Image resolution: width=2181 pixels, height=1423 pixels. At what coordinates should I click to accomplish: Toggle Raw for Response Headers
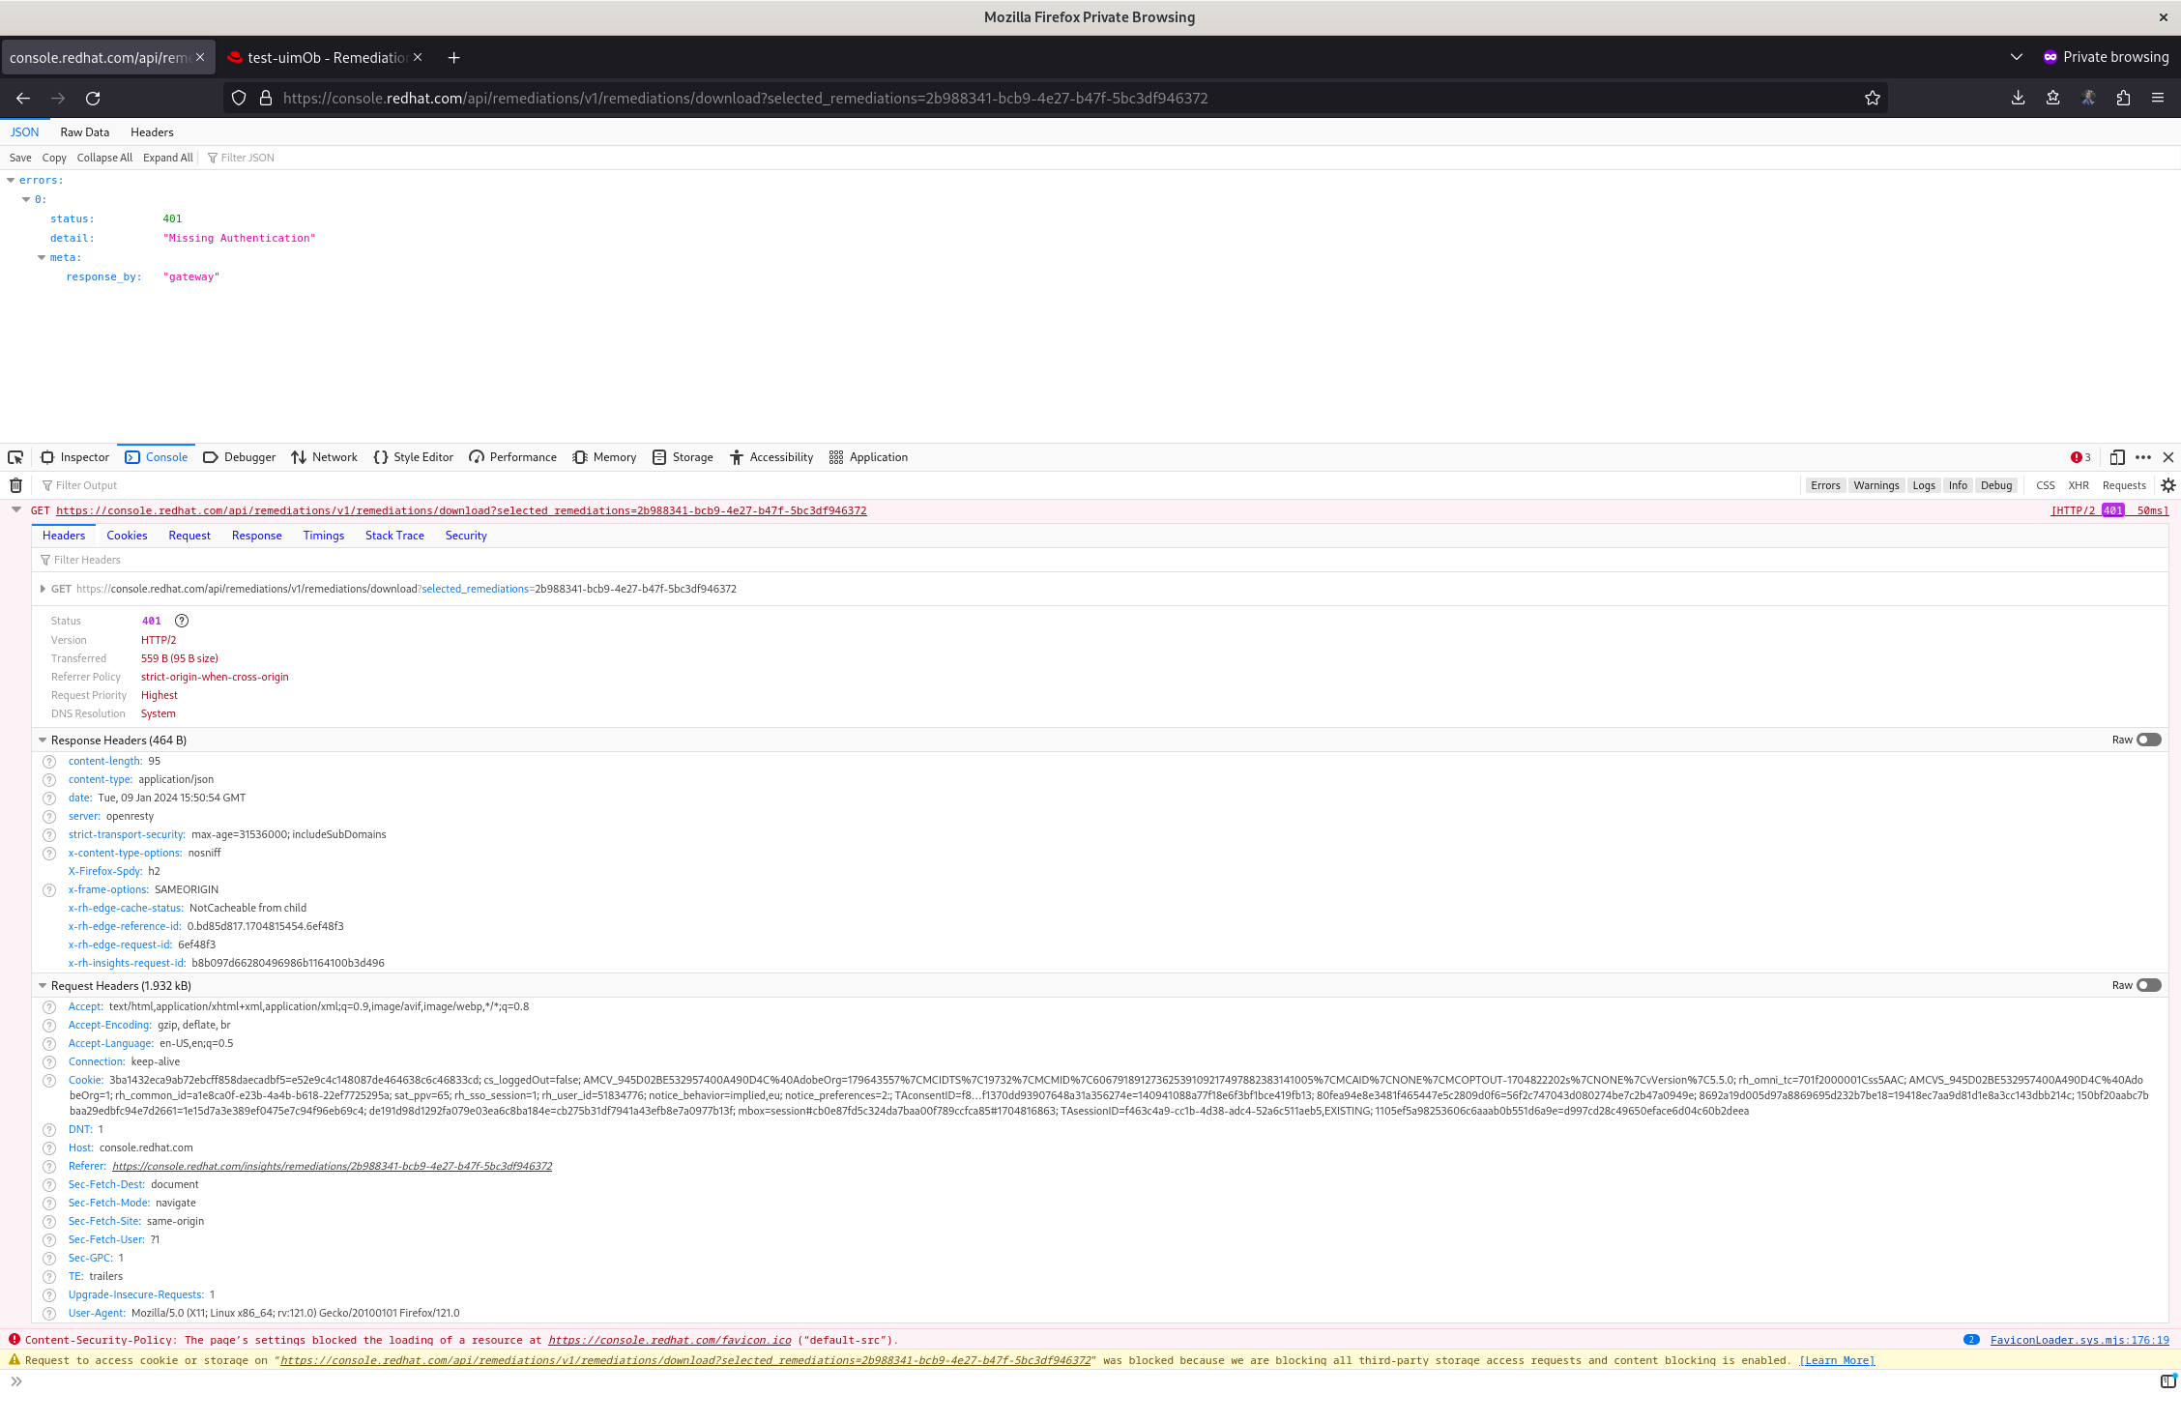coord(2149,740)
